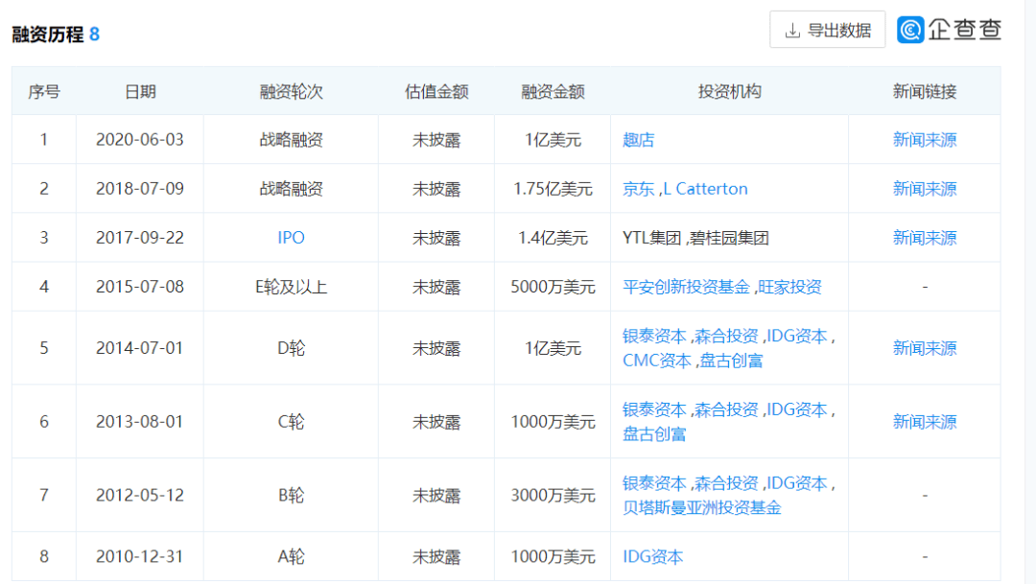Open 盘古创富 link in C轮 row
This screenshot has width=1036, height=584.
tap(654, 434)
